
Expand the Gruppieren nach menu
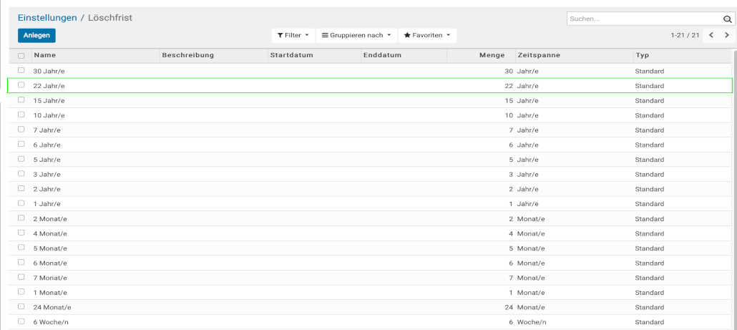tap(356, 35)
